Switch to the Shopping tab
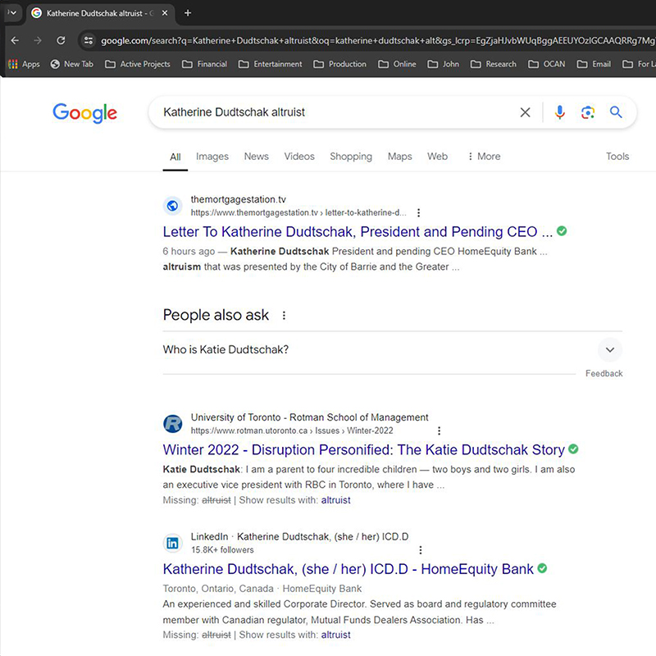Screen dimensions: 656x656 pyautogui.click(x=351, y=157)
